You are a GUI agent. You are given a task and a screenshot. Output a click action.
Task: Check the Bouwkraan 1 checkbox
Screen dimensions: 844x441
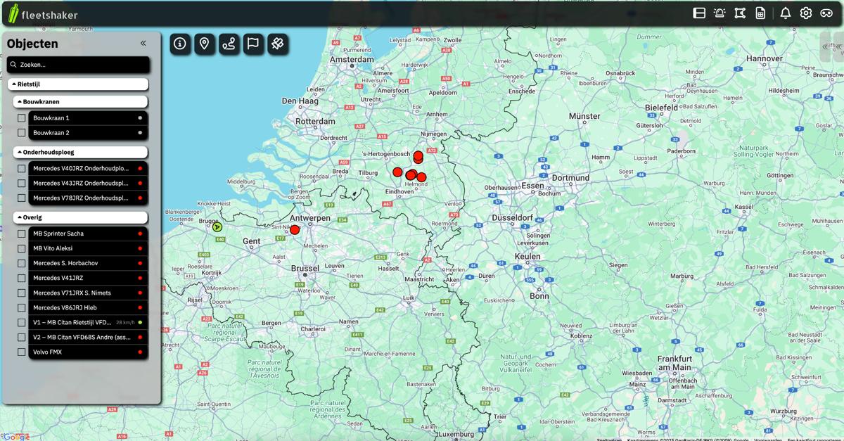point(22,117)
